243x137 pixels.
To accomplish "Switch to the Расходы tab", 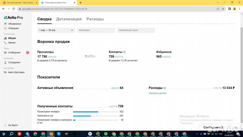I will click(95, 19).
